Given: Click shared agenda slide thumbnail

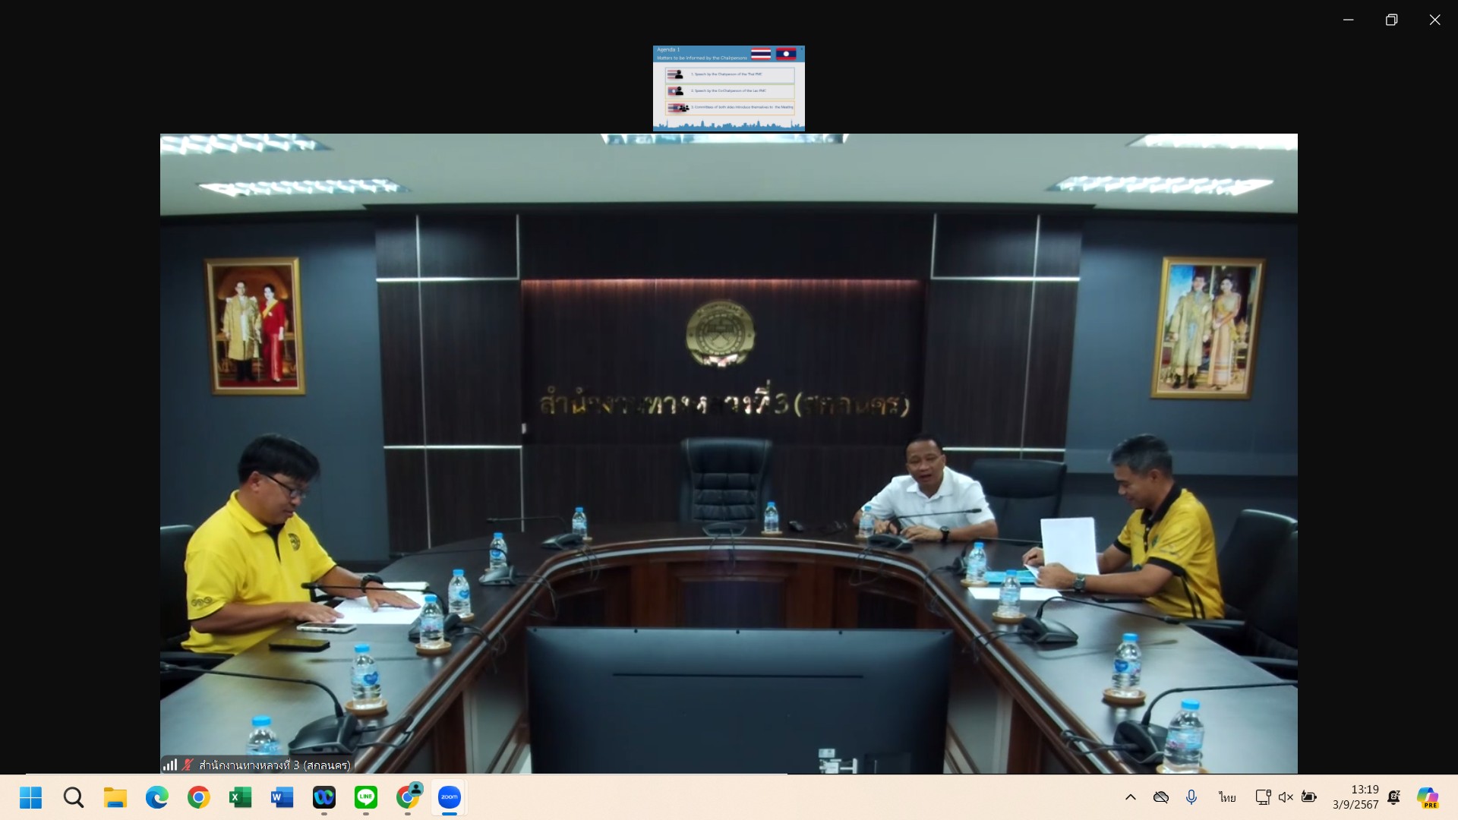Looking at the screenshot, I should [x=728, y=88].
